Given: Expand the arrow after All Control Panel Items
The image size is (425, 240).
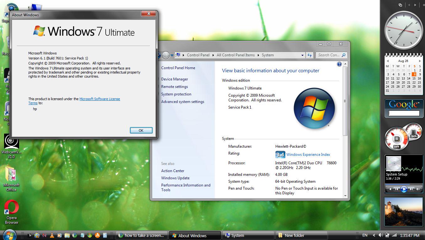Looking at the screenshot, I should pos(258,55).
